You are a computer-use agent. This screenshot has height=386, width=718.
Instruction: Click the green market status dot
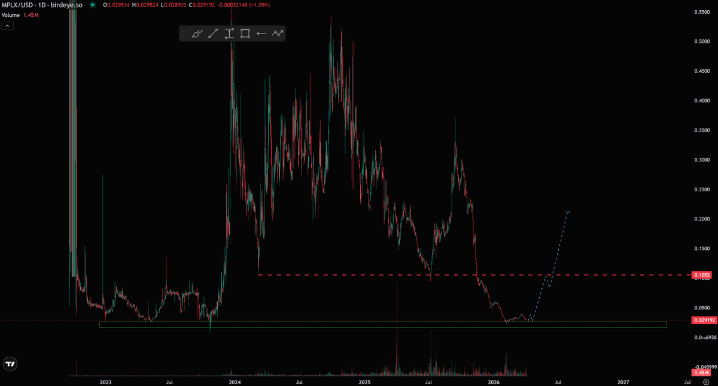click(92, 5)
